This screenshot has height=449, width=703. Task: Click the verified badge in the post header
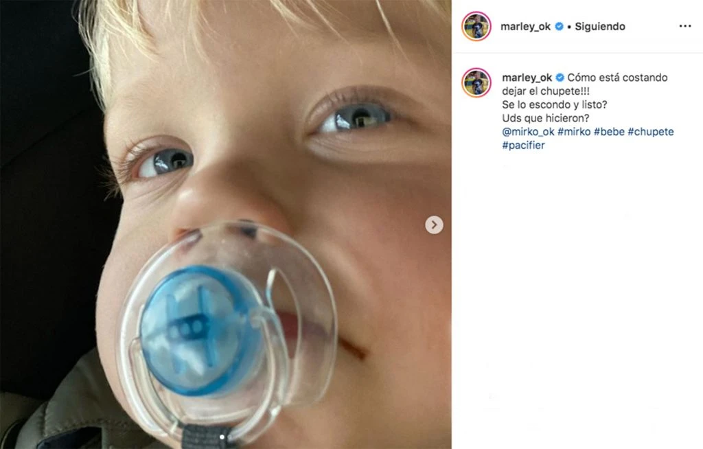click(560, 27)
